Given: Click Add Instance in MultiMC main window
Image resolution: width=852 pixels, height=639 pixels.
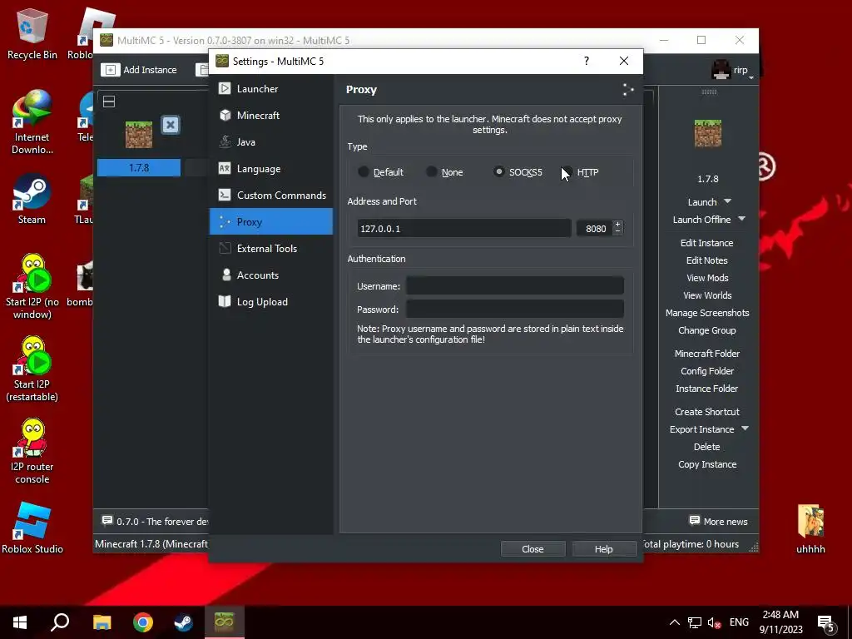Looking at the screenshot, I should click(140, 70).
